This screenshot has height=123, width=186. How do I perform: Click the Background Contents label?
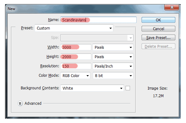[x=40, y=88]
